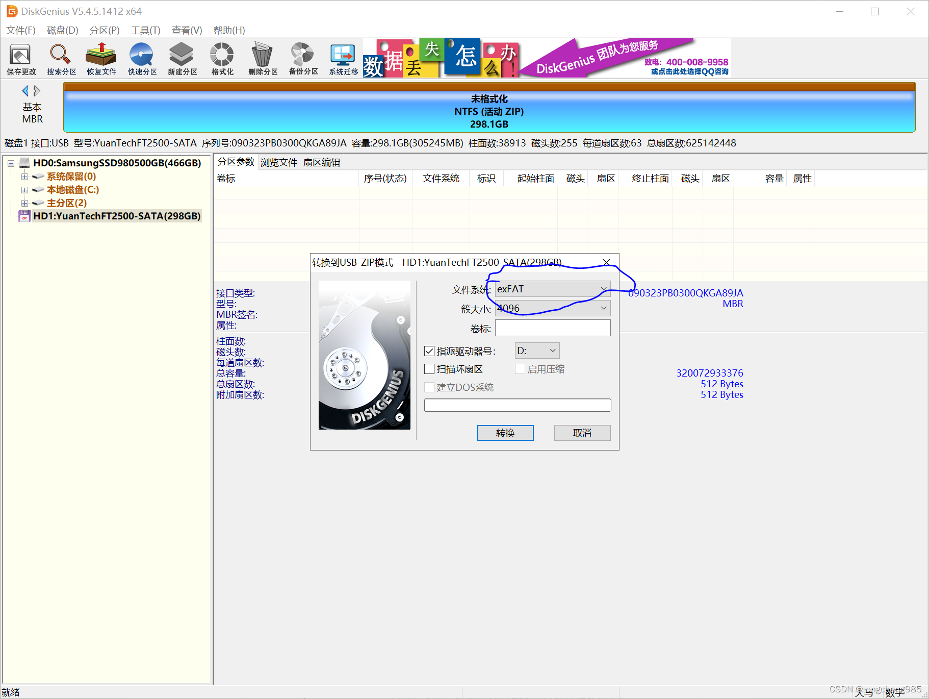
Task: Click the drive icon next to 主分区(2)
Action: (38, 203)
